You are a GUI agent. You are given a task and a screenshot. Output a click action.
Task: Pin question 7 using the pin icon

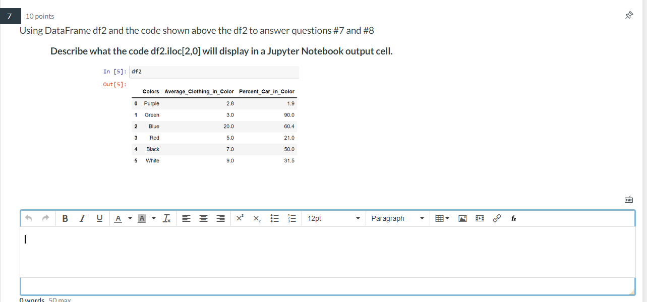629,15
